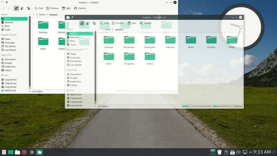Viewport: 277px width, 156px height.
Task: Open the Desktop folder in back Dolphin window
Action: [x=43, y=27]
